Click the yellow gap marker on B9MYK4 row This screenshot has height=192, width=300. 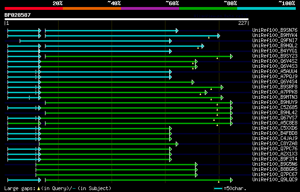point(209,37)
